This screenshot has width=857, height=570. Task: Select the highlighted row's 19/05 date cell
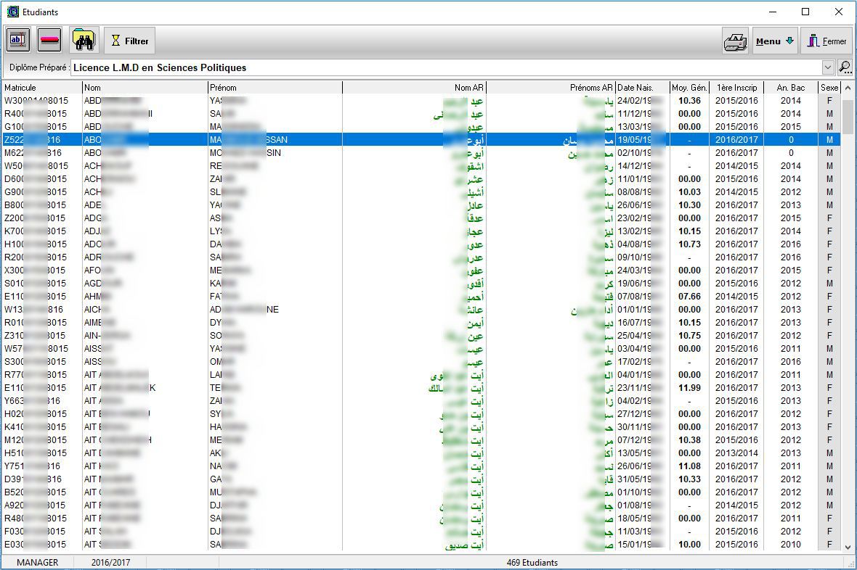642,140
